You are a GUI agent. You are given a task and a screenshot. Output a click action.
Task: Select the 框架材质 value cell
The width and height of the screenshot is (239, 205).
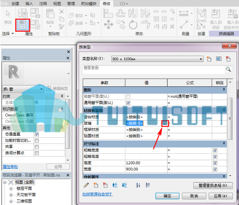click(x=146, y=130)
